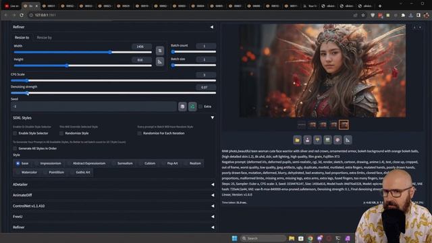Enable the Style Selector checkbox
This screenshot has height=243, width=432.
(15, 134)
